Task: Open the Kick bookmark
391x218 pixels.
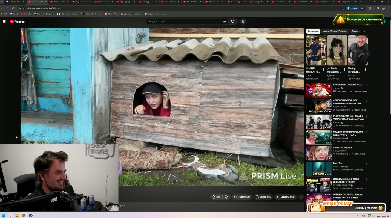Action: point(4,14)
